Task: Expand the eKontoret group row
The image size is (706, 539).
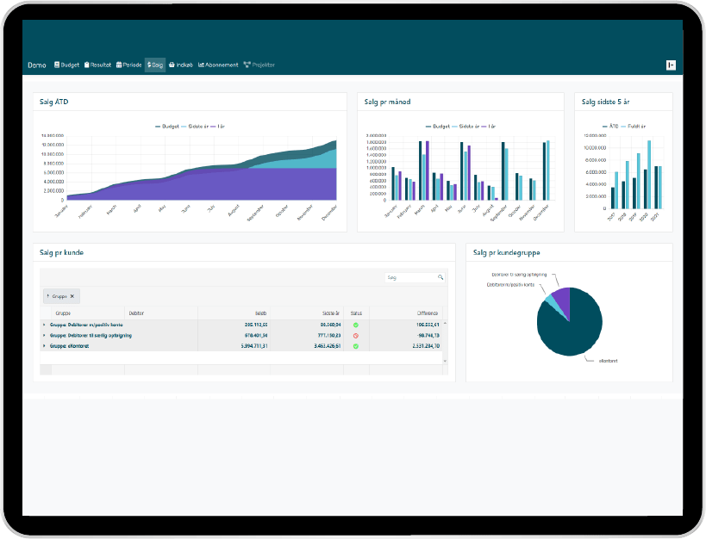Action: coord(44,346)
